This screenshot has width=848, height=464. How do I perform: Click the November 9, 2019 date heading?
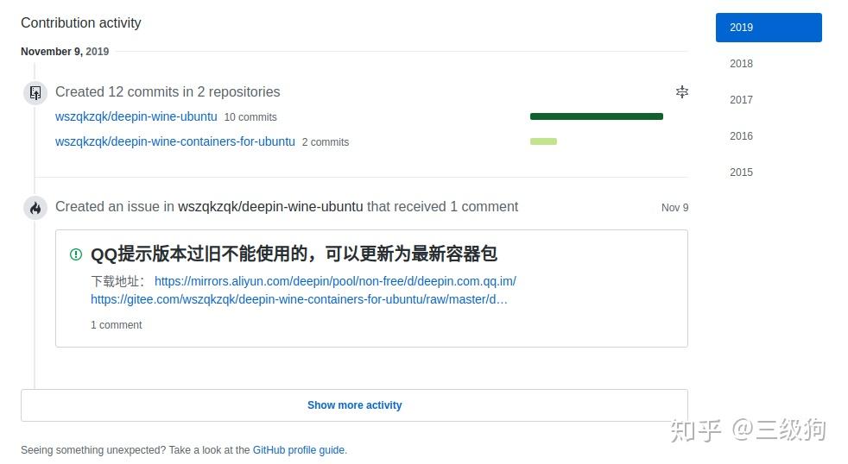65,51
